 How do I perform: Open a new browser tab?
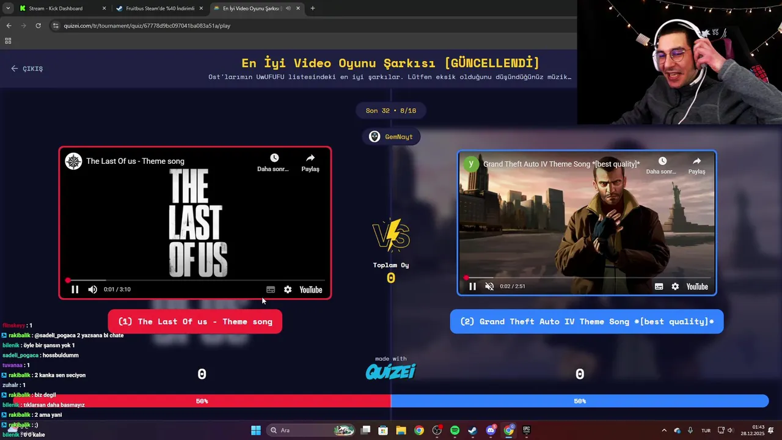pyautogui.click(x=313, y=9)
